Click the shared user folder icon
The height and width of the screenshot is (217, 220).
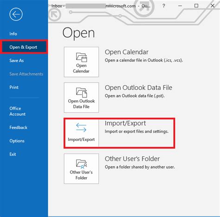pos(81,164)
